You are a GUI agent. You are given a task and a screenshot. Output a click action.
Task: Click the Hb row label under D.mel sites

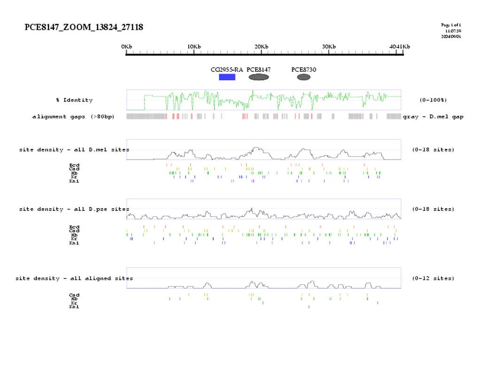point(74,173)
